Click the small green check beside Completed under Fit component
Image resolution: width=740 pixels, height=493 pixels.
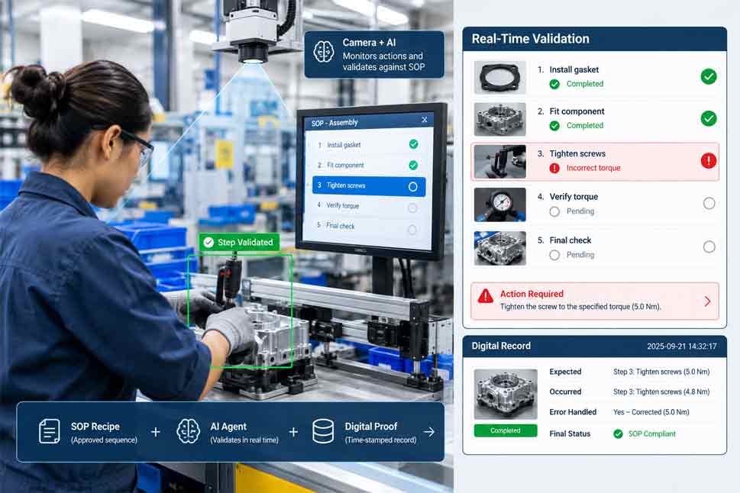554,126
